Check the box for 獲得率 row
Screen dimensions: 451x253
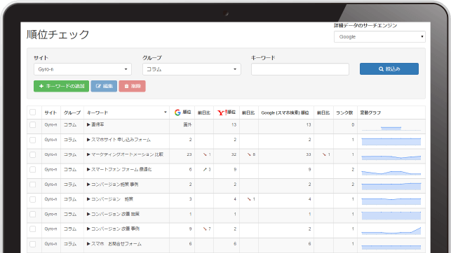[33, 125]
